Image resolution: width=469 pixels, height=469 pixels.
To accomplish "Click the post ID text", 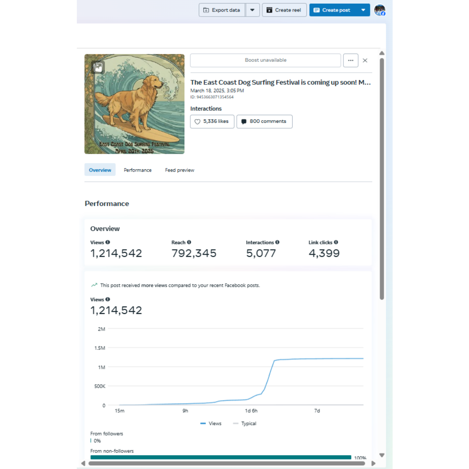I will [212, 97].
